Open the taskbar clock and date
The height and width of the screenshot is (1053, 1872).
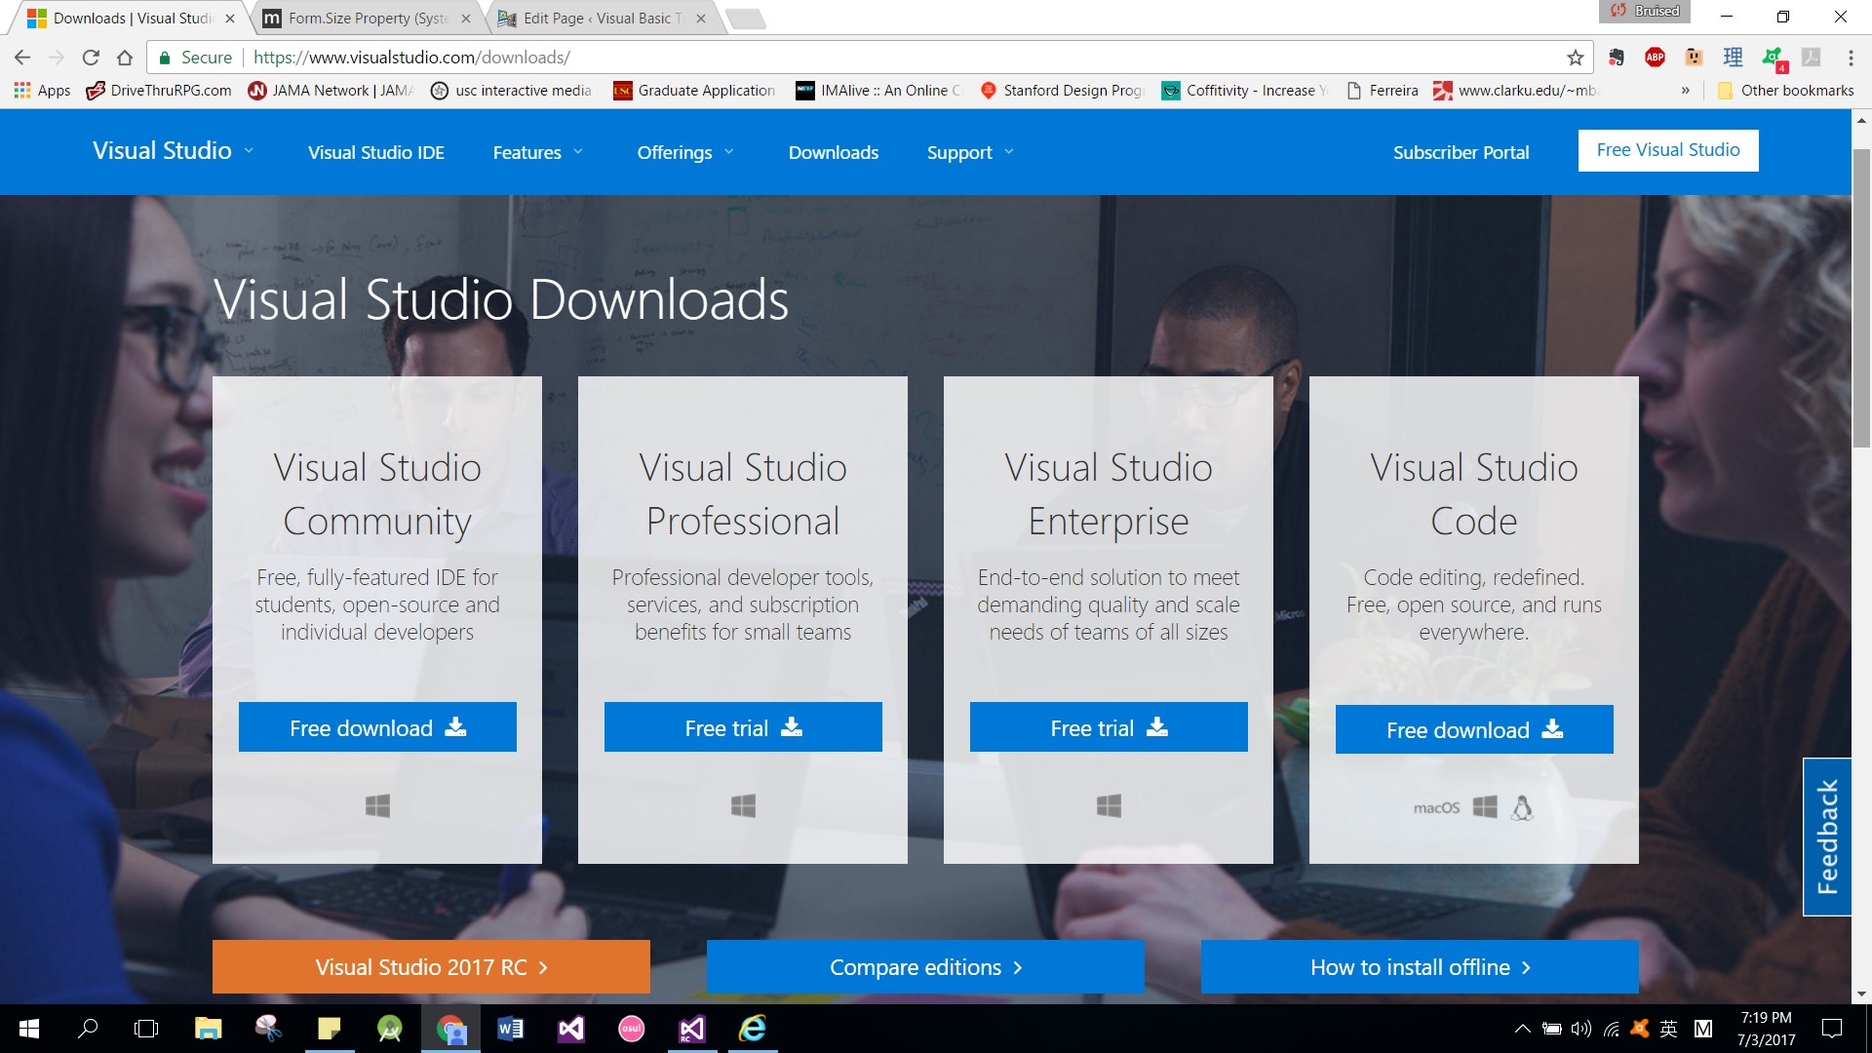click(1766, 1029)
